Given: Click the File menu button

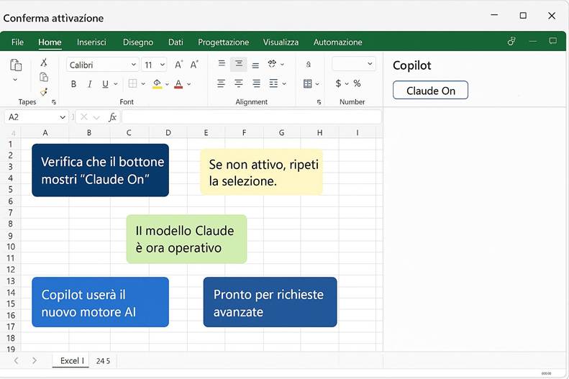Looking at the screenshot, I should (17, 42).
